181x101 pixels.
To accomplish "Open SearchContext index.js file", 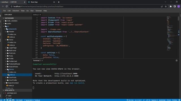I will click(11, 86).
